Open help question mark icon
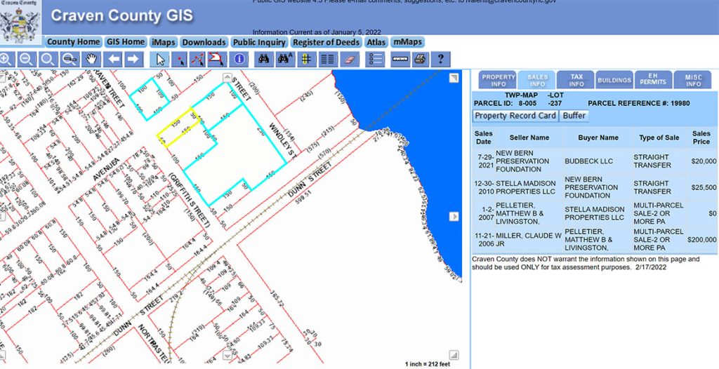The width and height of the screenshot is (719, 369). pyautogui.click(x=441, y=59)
